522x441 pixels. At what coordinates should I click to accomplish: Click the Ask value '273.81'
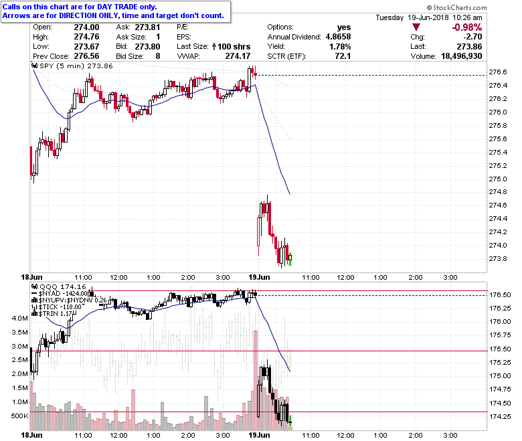point(147,27)
